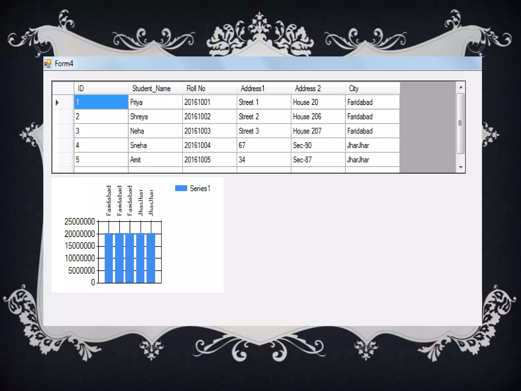Click the Address1 column header

[264, 88]
